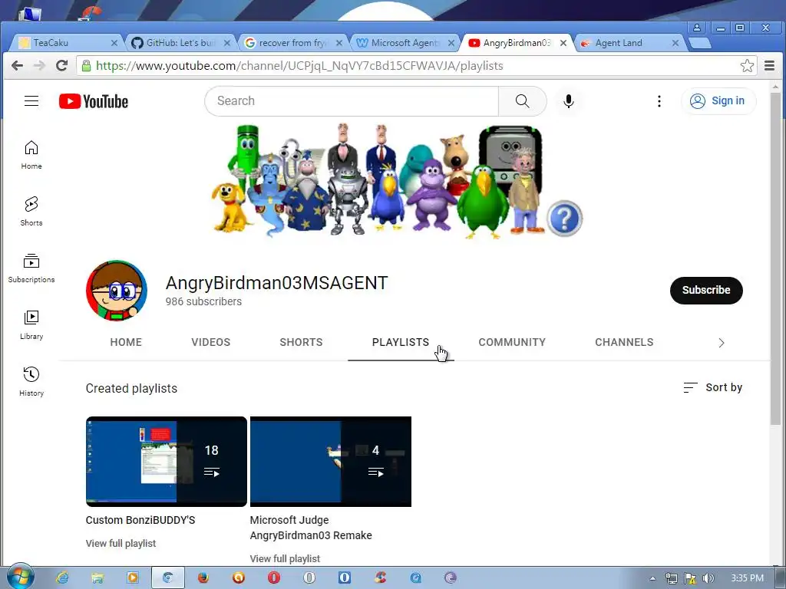
Task: Click the browser Back arrow
Action: [x=17, y=66]
